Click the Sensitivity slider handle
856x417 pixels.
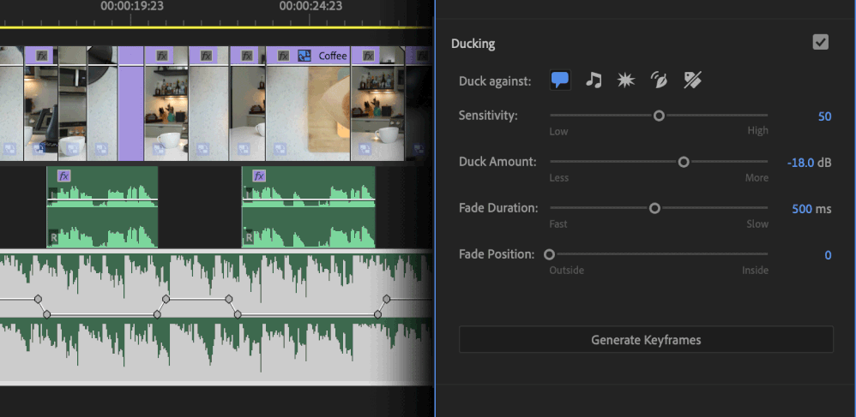point(659,116)
